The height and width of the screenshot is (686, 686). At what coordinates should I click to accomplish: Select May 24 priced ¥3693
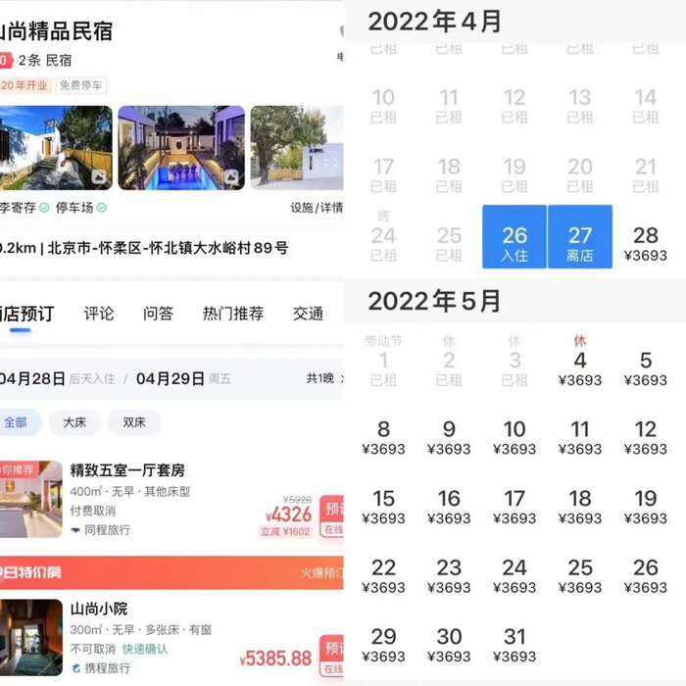(x=514, y=576)
